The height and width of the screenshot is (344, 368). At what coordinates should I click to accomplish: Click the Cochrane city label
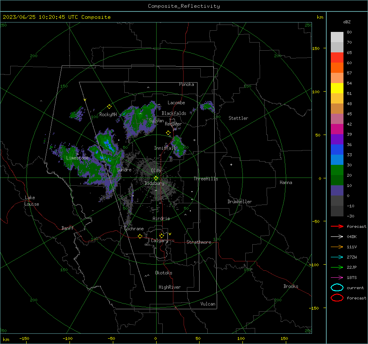coord(134,229)
